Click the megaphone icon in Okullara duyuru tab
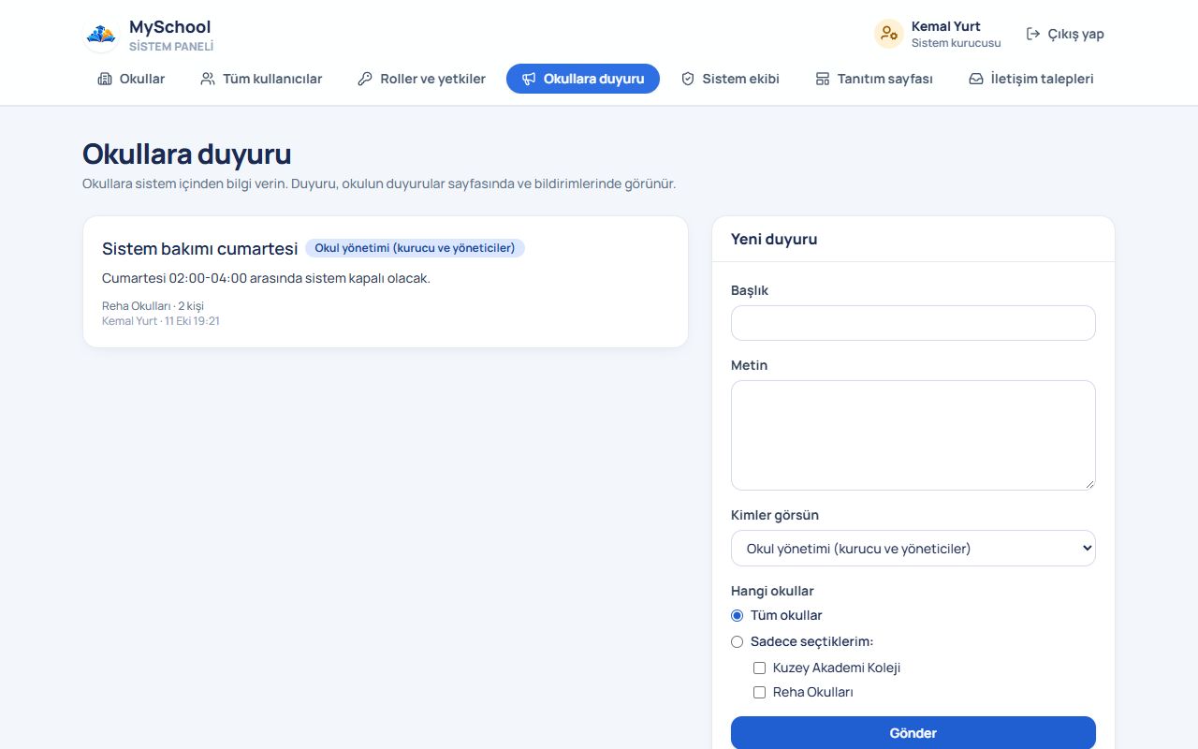This screenshot has height=749, width=1198. point(529,79)
